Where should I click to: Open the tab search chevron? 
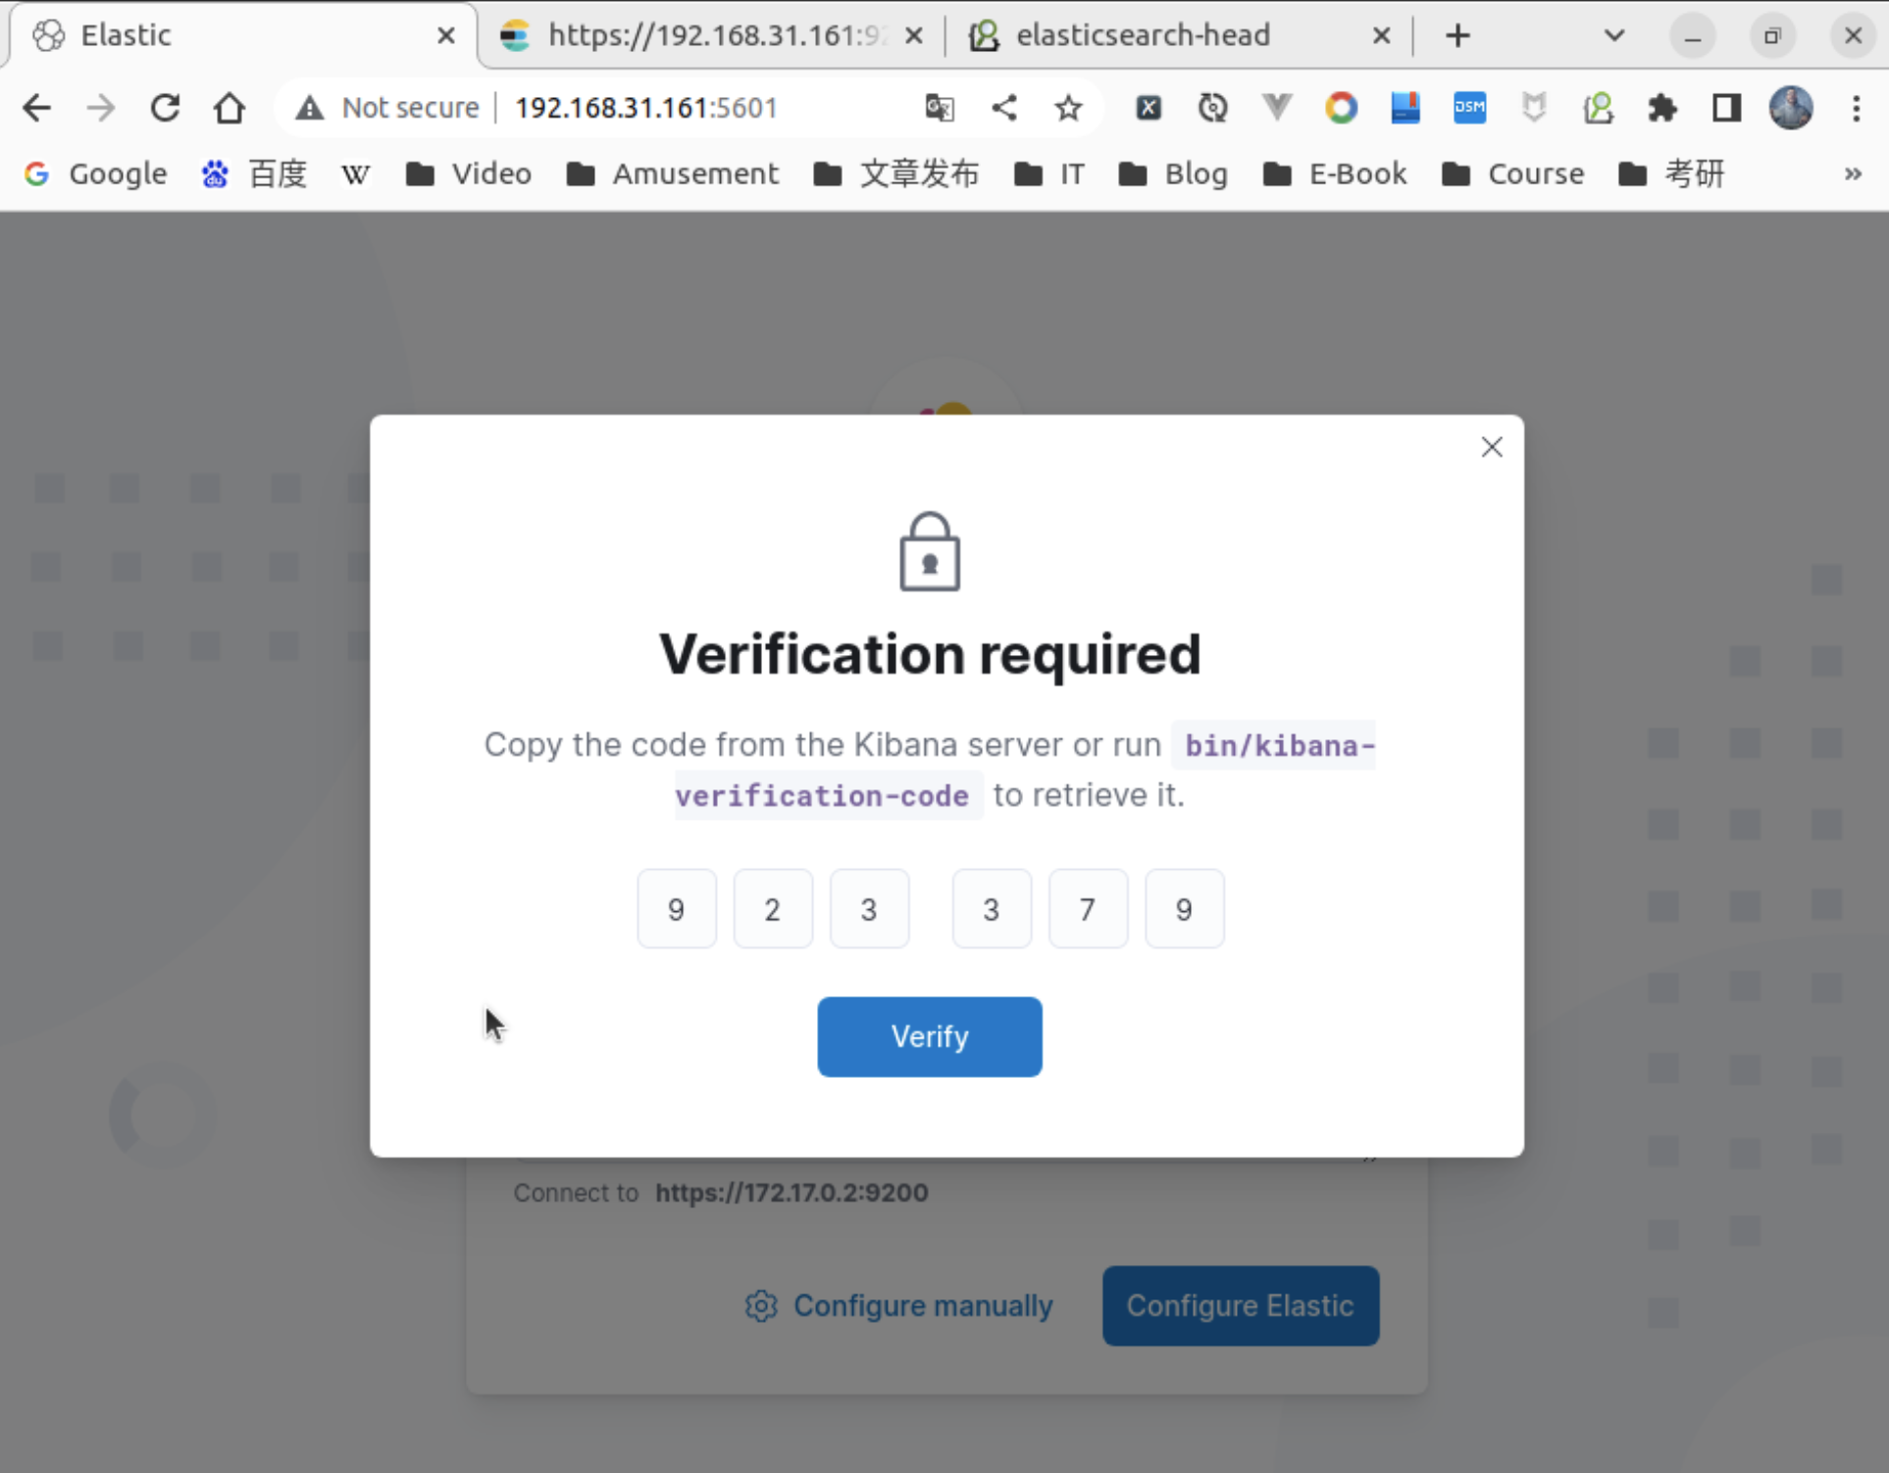[x=1614, y=36]
